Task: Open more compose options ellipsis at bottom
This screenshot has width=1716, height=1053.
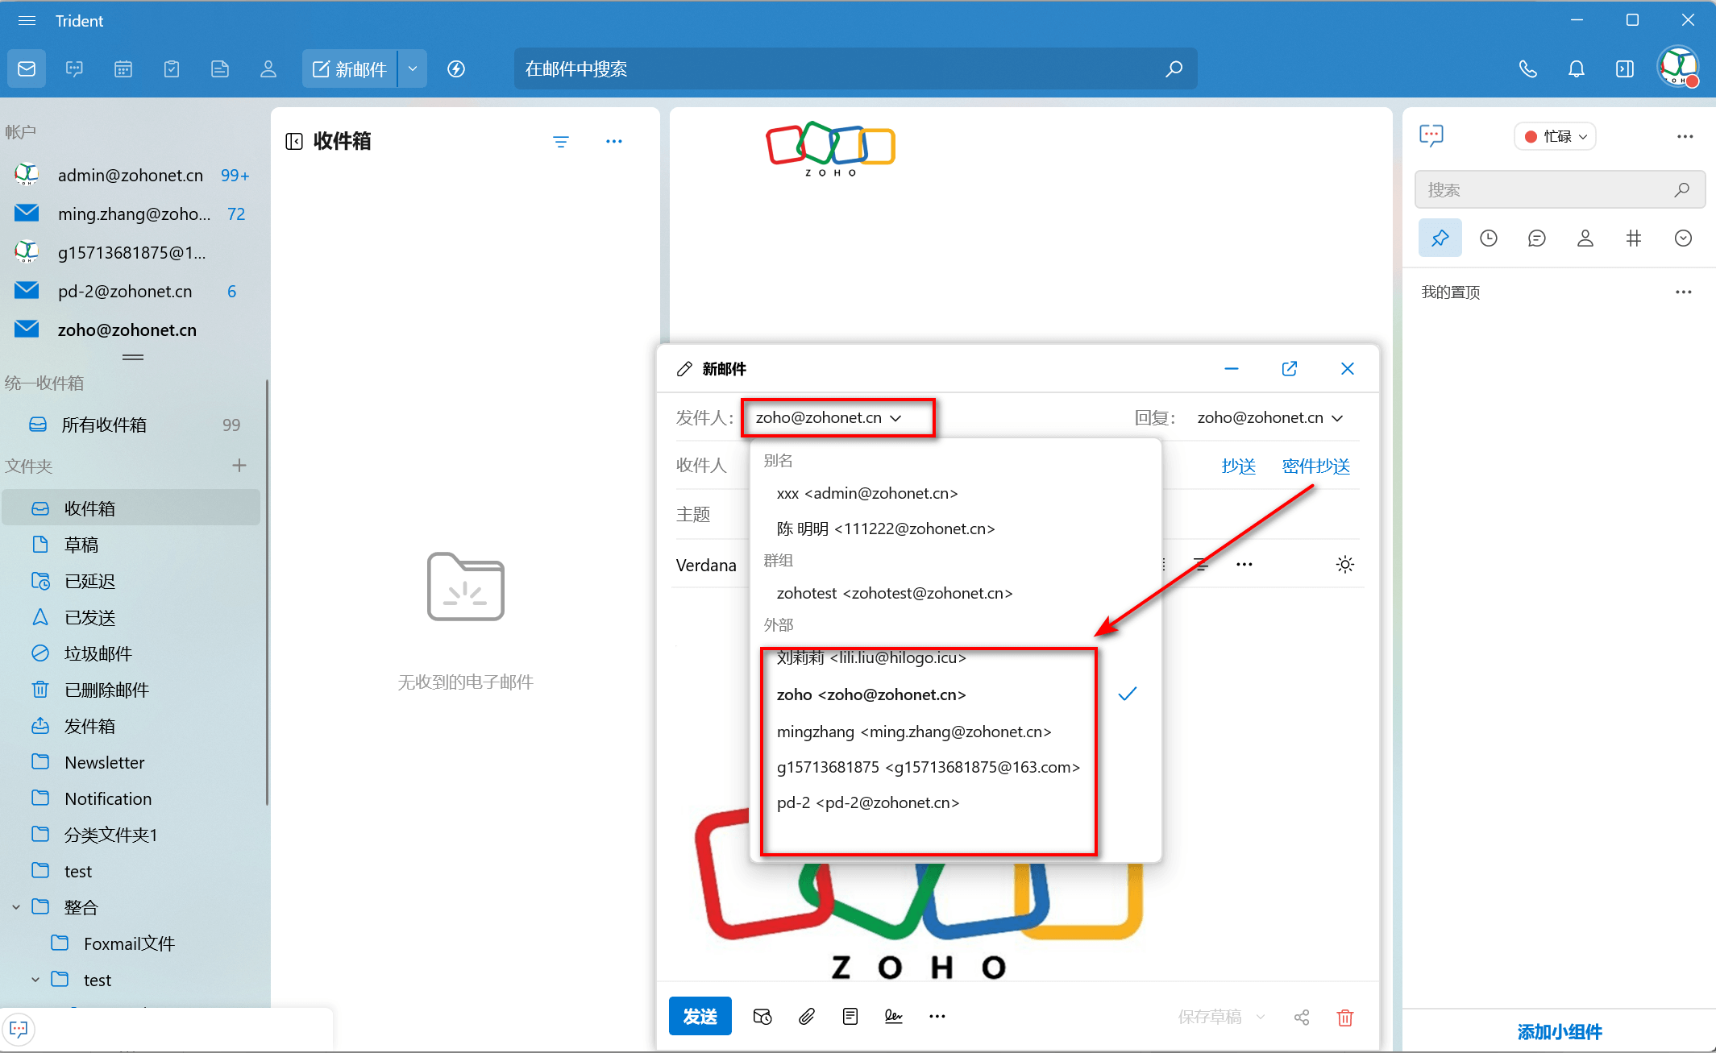Action: (937, 1017)
